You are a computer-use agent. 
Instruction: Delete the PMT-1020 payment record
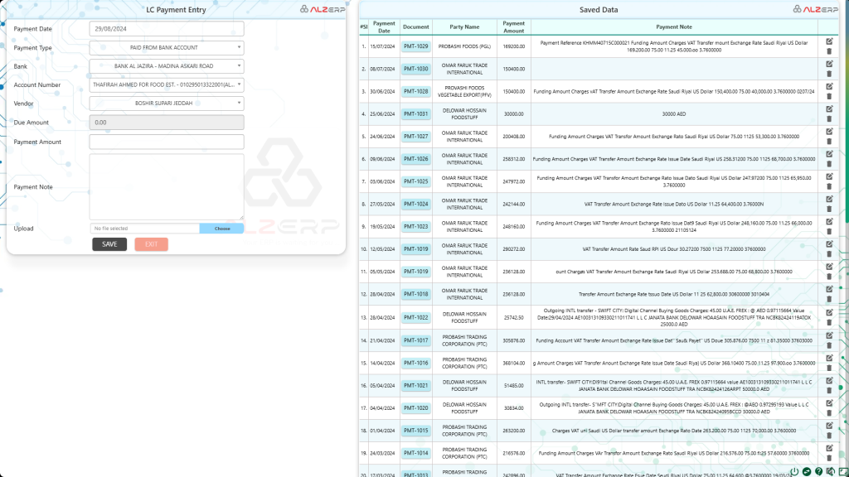pyautogui.click(x=829, y=413)
